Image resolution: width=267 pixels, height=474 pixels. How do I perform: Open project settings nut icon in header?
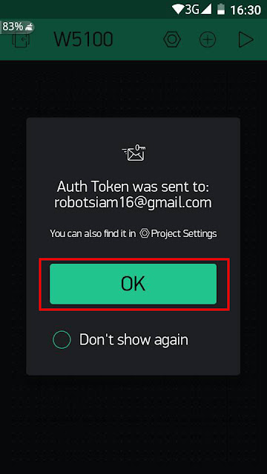tap(172, 39)
